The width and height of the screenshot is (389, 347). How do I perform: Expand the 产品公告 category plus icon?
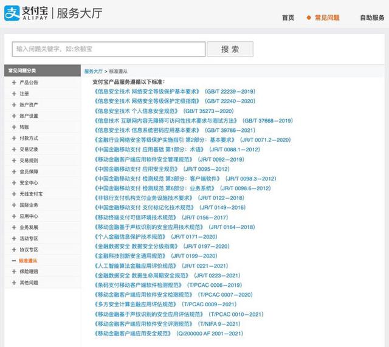14,83
